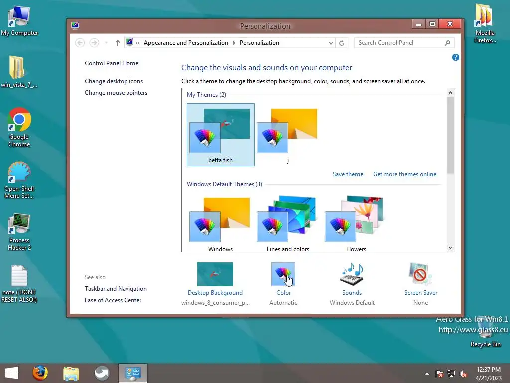Image resolution: width=510 pixels, height=383 pixels.
Task: Apply the Flowers theme
Action: (356, 224)
